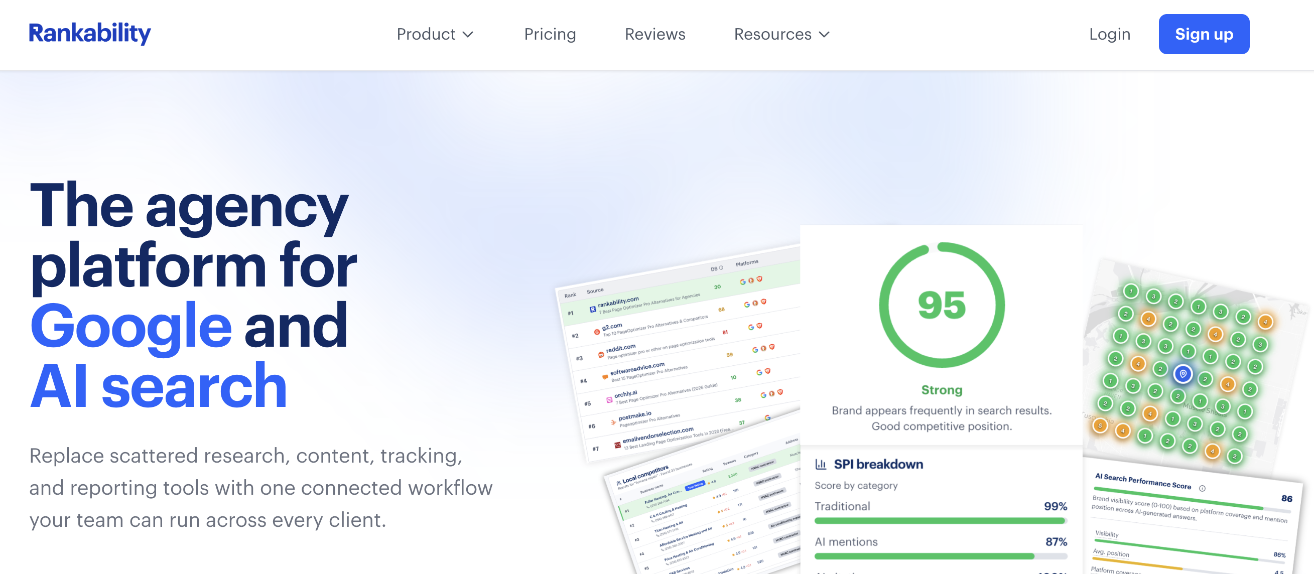Click the rankability.com R favicon in rank table
1314x574 pixels.
click(593, 309)
